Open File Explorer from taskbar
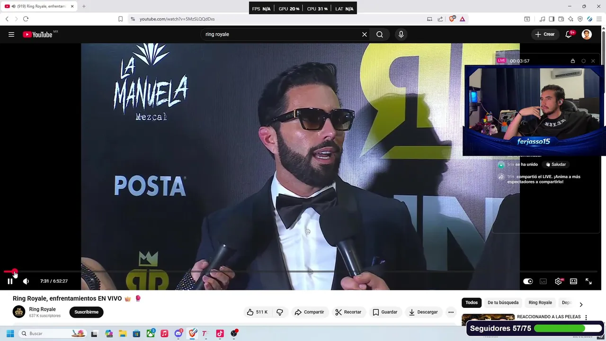This screenshot has height=341, width=606. [123, 333]
